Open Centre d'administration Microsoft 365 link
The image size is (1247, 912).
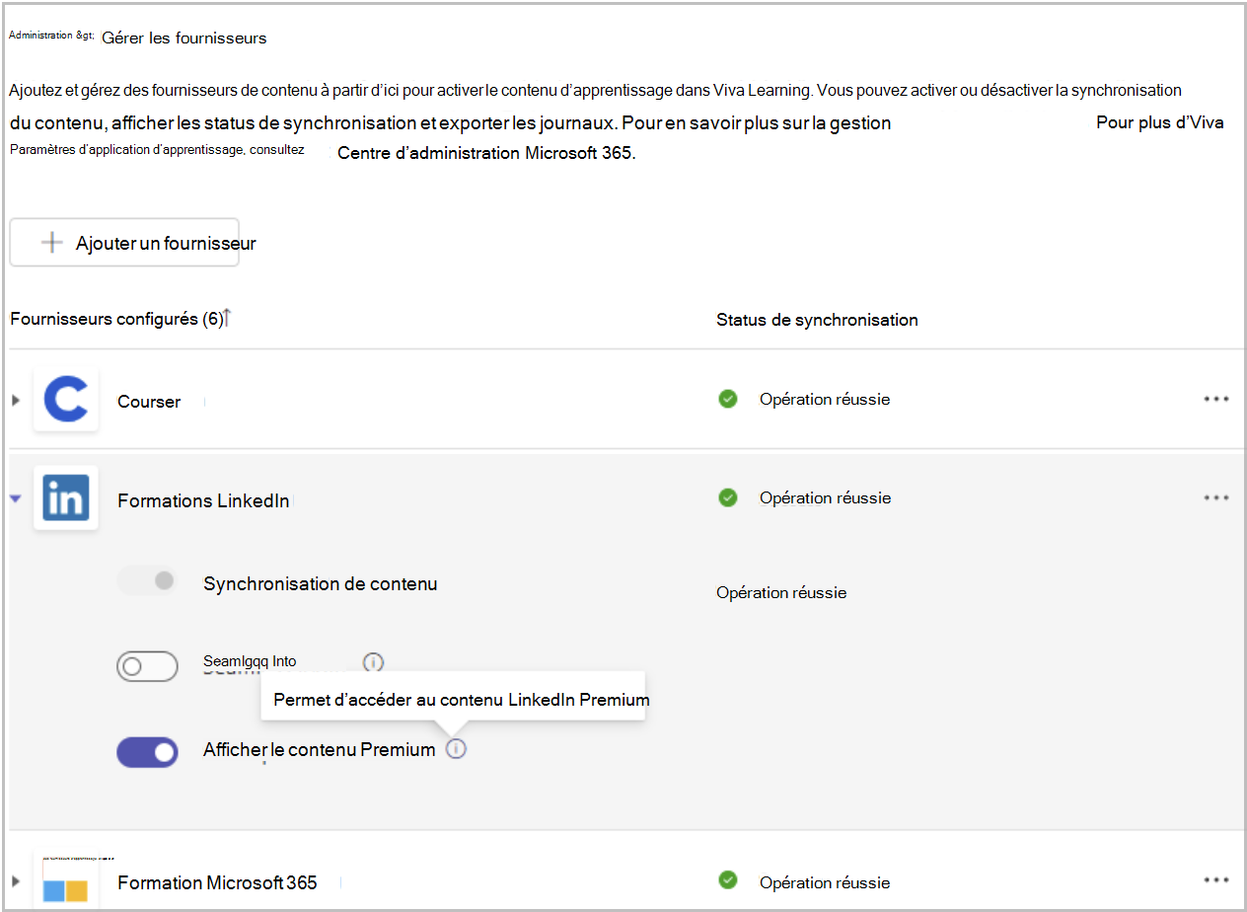point(485,153)
